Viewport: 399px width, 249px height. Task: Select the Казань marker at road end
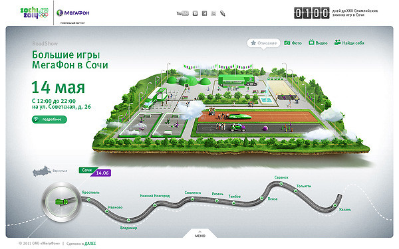click(335, 205)
